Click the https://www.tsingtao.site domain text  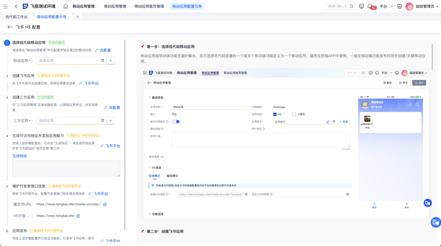(55, 216)
